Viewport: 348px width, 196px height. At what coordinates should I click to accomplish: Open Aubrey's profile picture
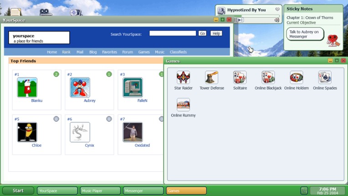(80, 88)
